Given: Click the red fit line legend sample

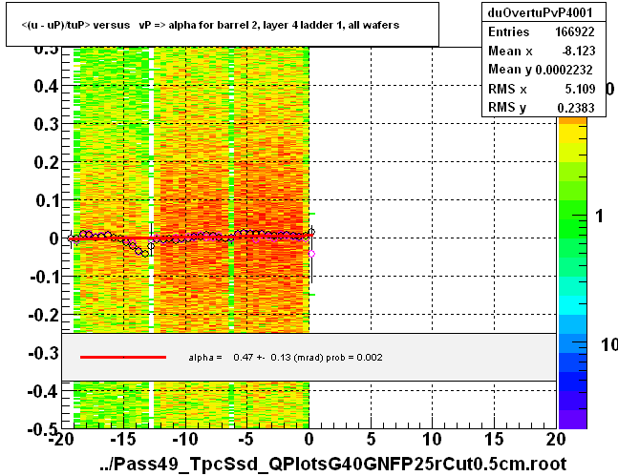Looking at the screenshot, I should click(x=123, y=357).
